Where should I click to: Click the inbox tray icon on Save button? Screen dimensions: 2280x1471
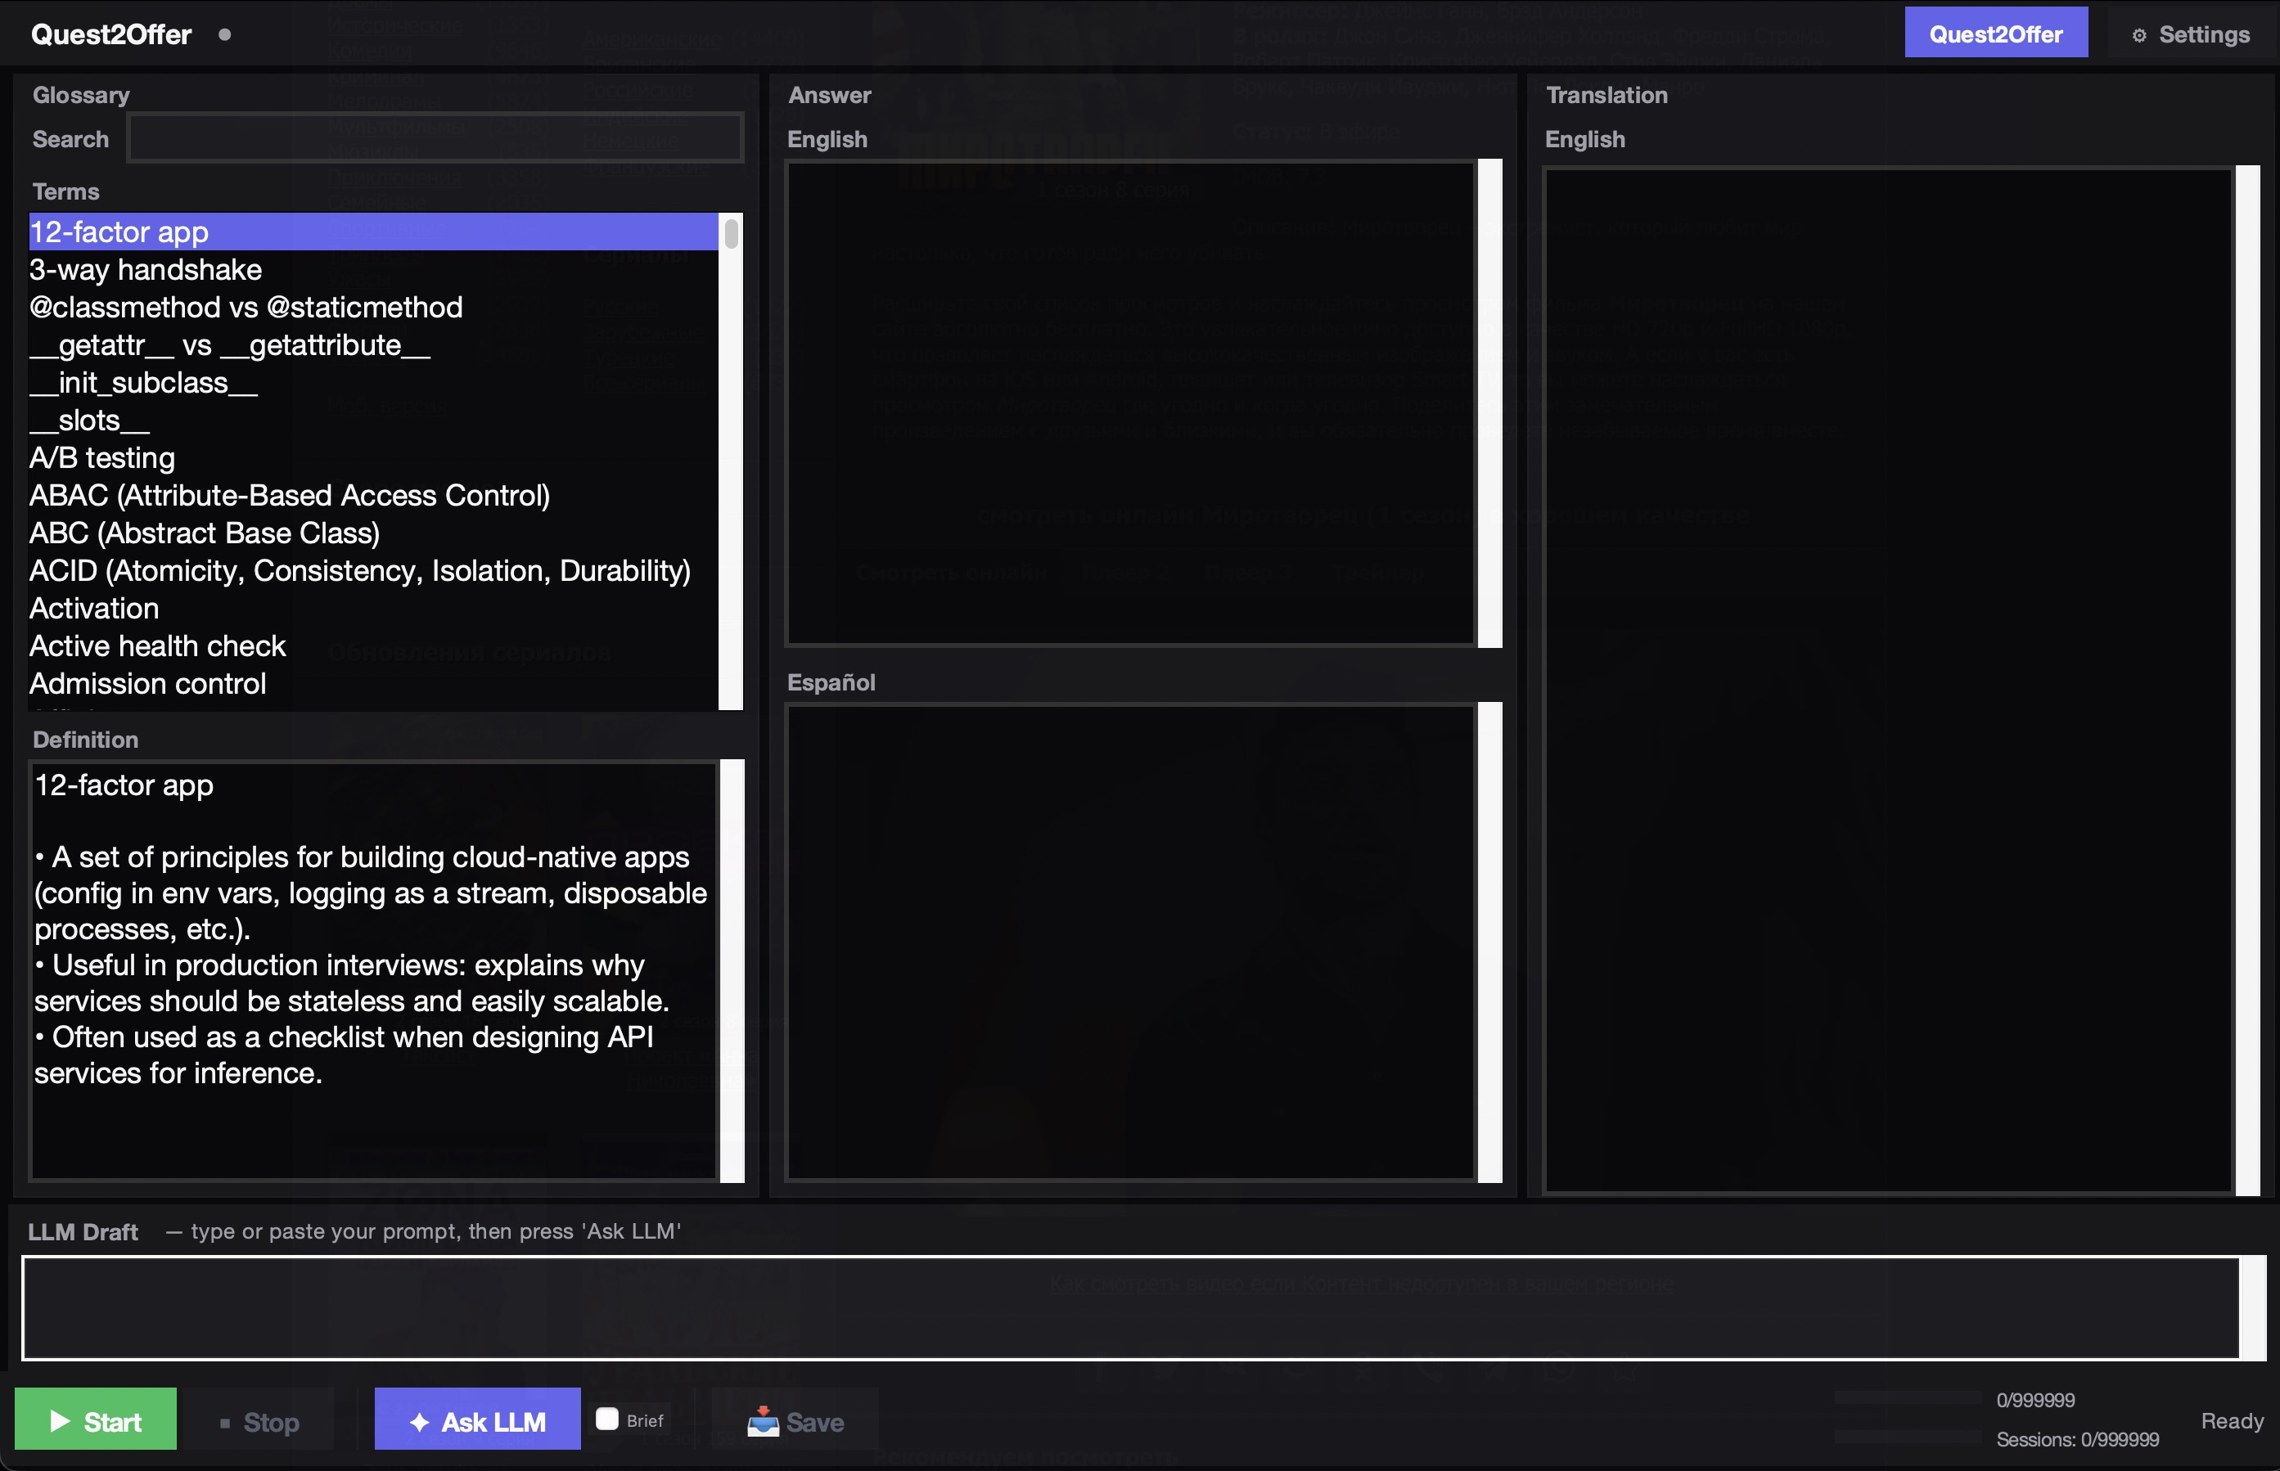pyautogui.click(x=764, y=1420)
